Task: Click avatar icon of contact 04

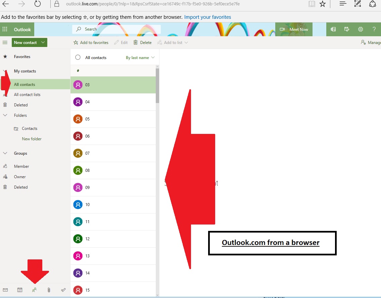Action: coord(78,102)
